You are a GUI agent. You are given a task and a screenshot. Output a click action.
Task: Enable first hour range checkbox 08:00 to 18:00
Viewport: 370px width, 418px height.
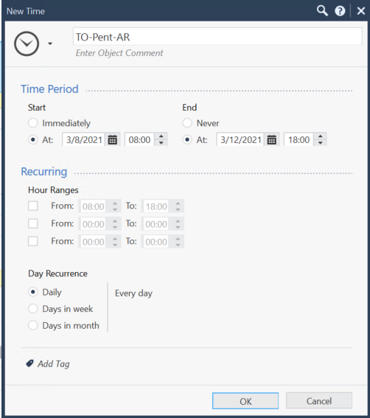click(x=33, y=206)
